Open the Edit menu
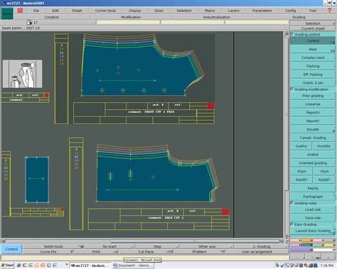The height and width of the screenshot is (269, 337). 55,11
